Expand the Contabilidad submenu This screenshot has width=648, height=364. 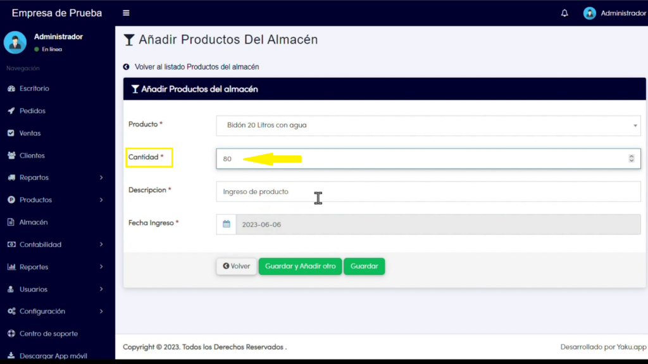[56, 245]
